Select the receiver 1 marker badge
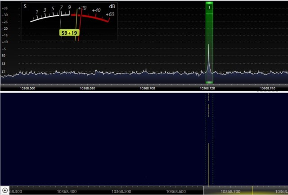Screen dimensions: 288x195 209,8
